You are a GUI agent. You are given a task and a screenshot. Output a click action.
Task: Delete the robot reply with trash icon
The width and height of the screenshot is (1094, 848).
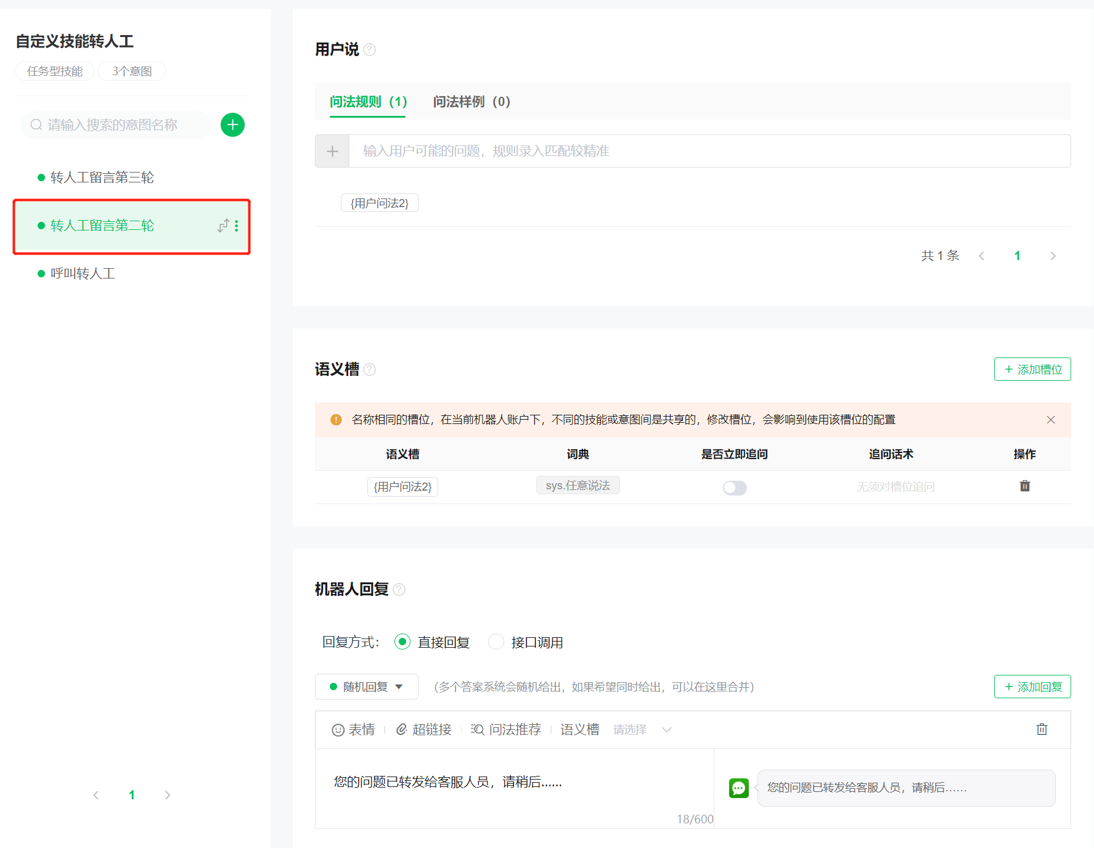pyautogui.click(x=1042, y=730)
